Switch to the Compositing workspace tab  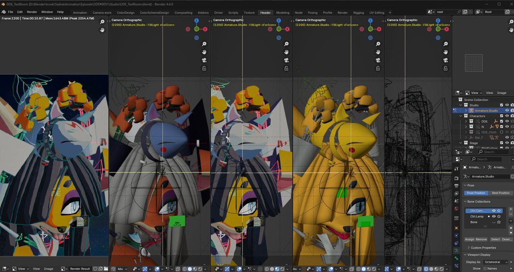pyautogui.click(x=183, y=12)
